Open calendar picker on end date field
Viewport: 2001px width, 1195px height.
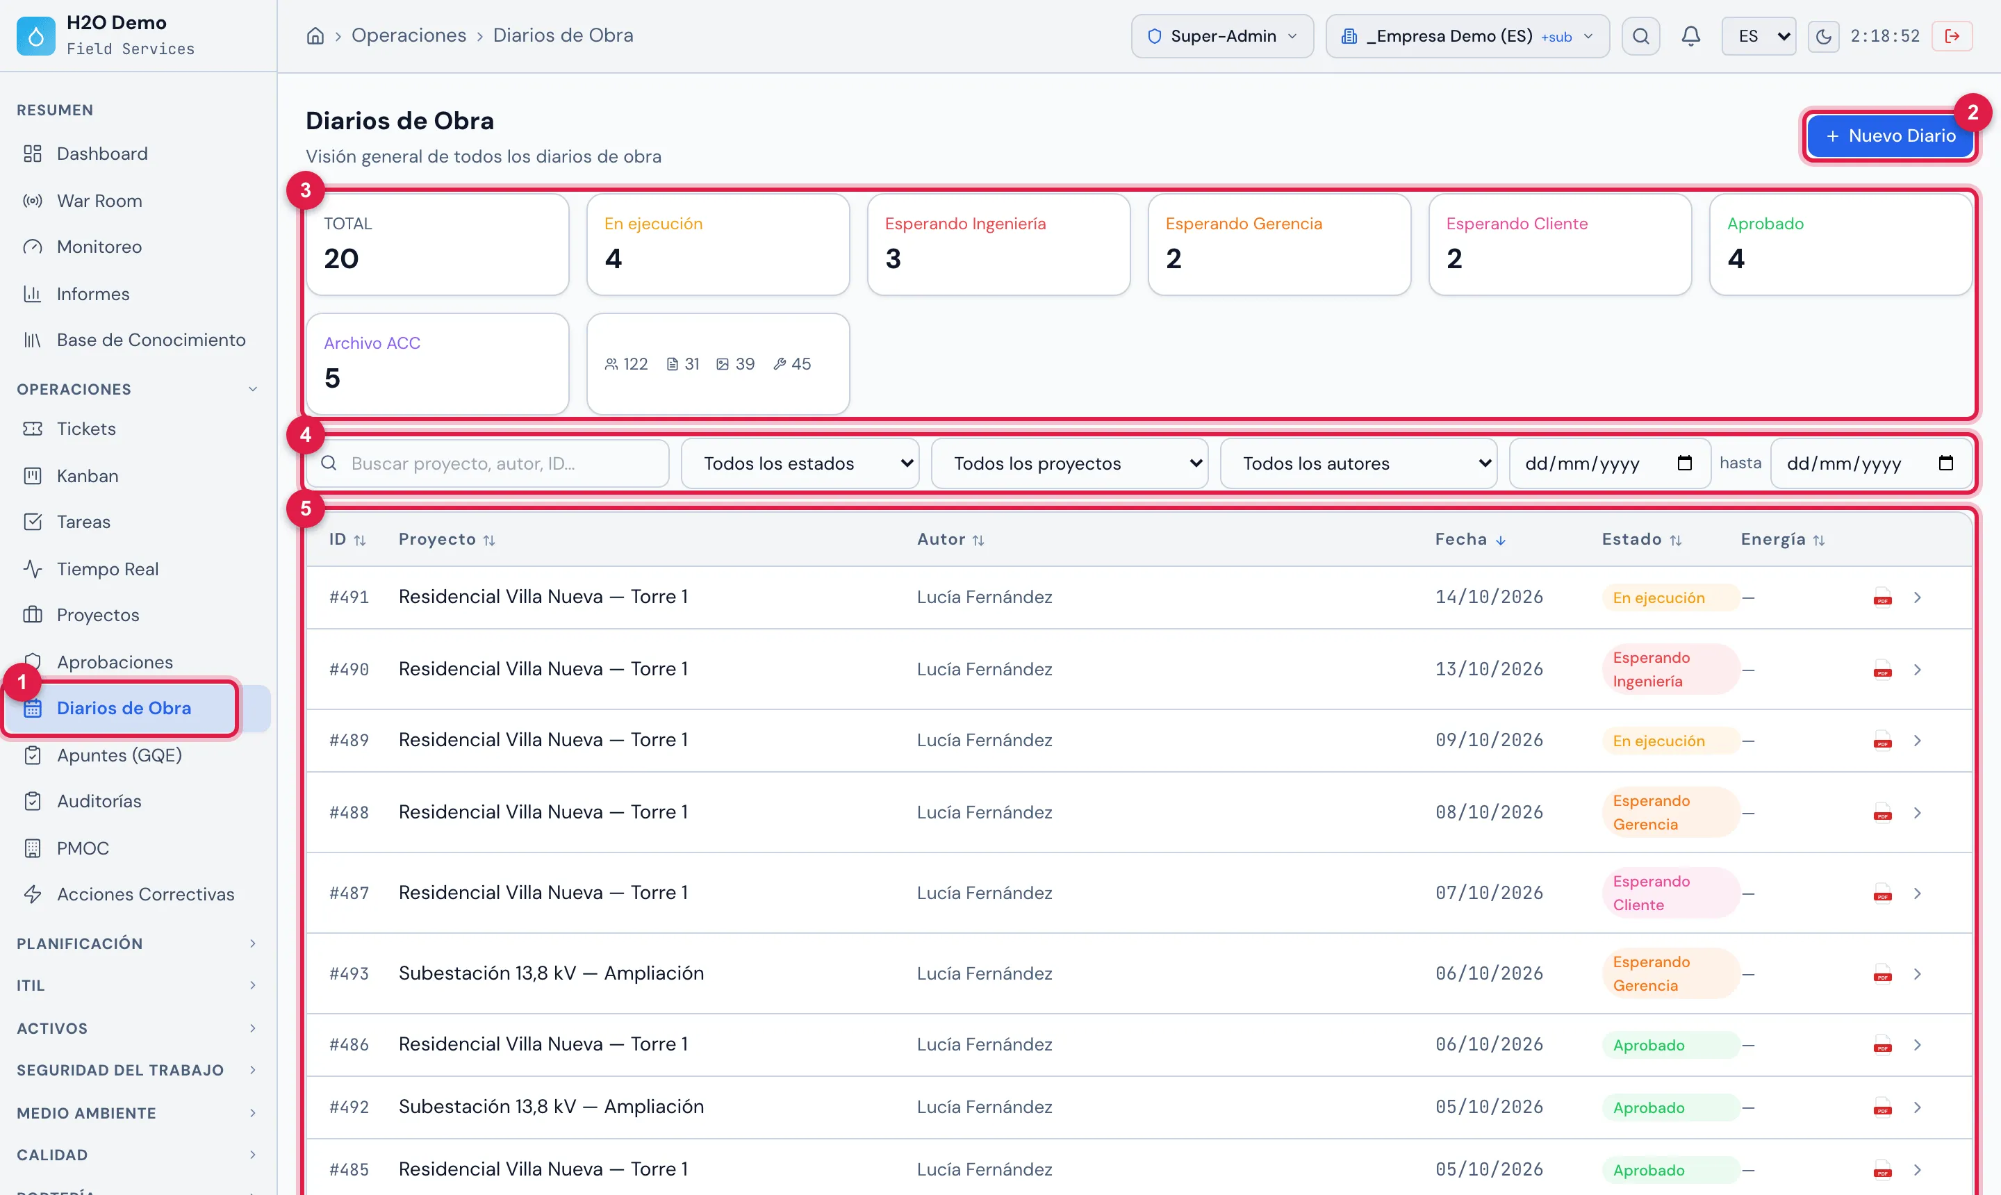pos(1945,463)
